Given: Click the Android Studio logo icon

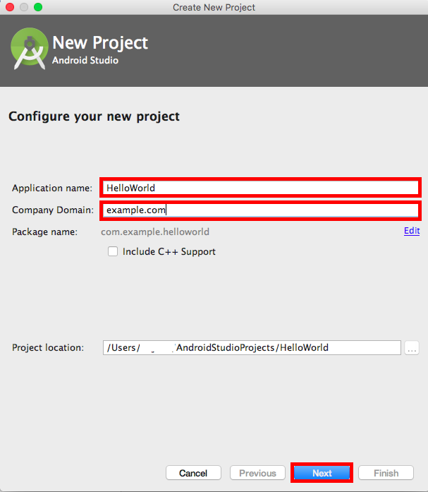Looking at the screenshot, I should click(x=29, y=48).
